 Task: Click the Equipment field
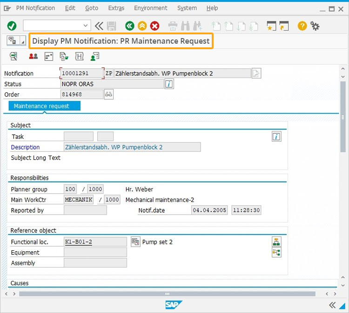click(x=95, y=252)
